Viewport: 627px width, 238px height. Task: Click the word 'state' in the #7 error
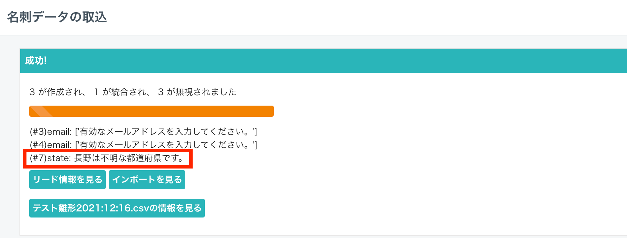tap(59, 158)
